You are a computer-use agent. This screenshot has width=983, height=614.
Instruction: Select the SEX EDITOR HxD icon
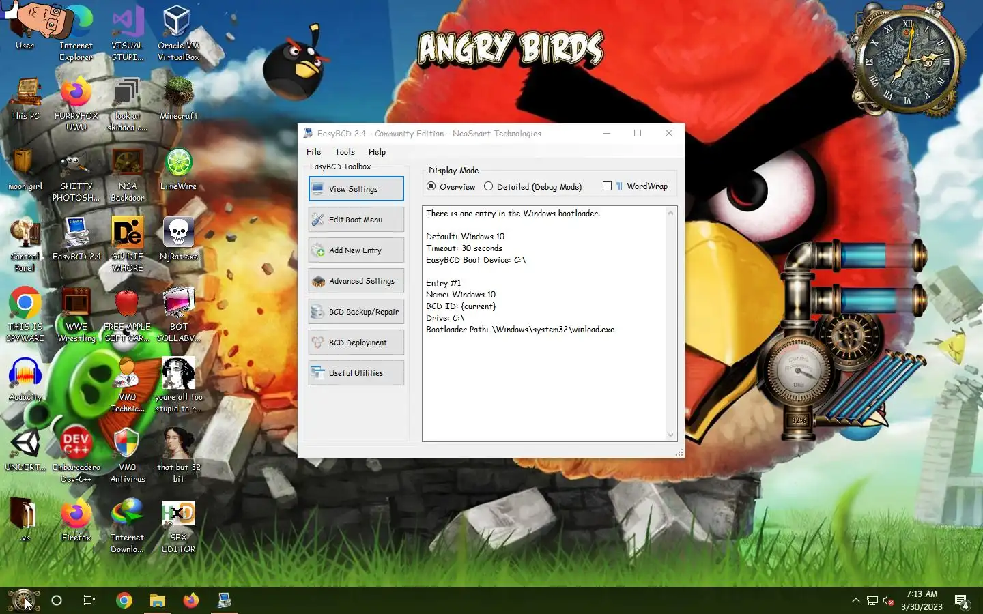point(178,527)
